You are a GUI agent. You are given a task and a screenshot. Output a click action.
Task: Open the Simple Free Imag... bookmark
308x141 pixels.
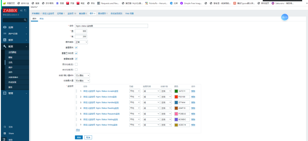(x=191, y=3)
